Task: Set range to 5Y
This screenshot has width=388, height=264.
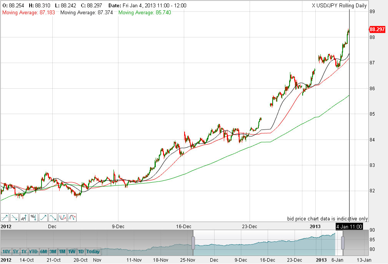Action: point(16,252)
